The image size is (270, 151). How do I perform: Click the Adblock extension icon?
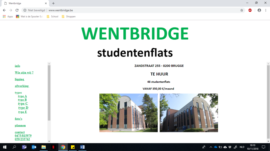point(250,10)
